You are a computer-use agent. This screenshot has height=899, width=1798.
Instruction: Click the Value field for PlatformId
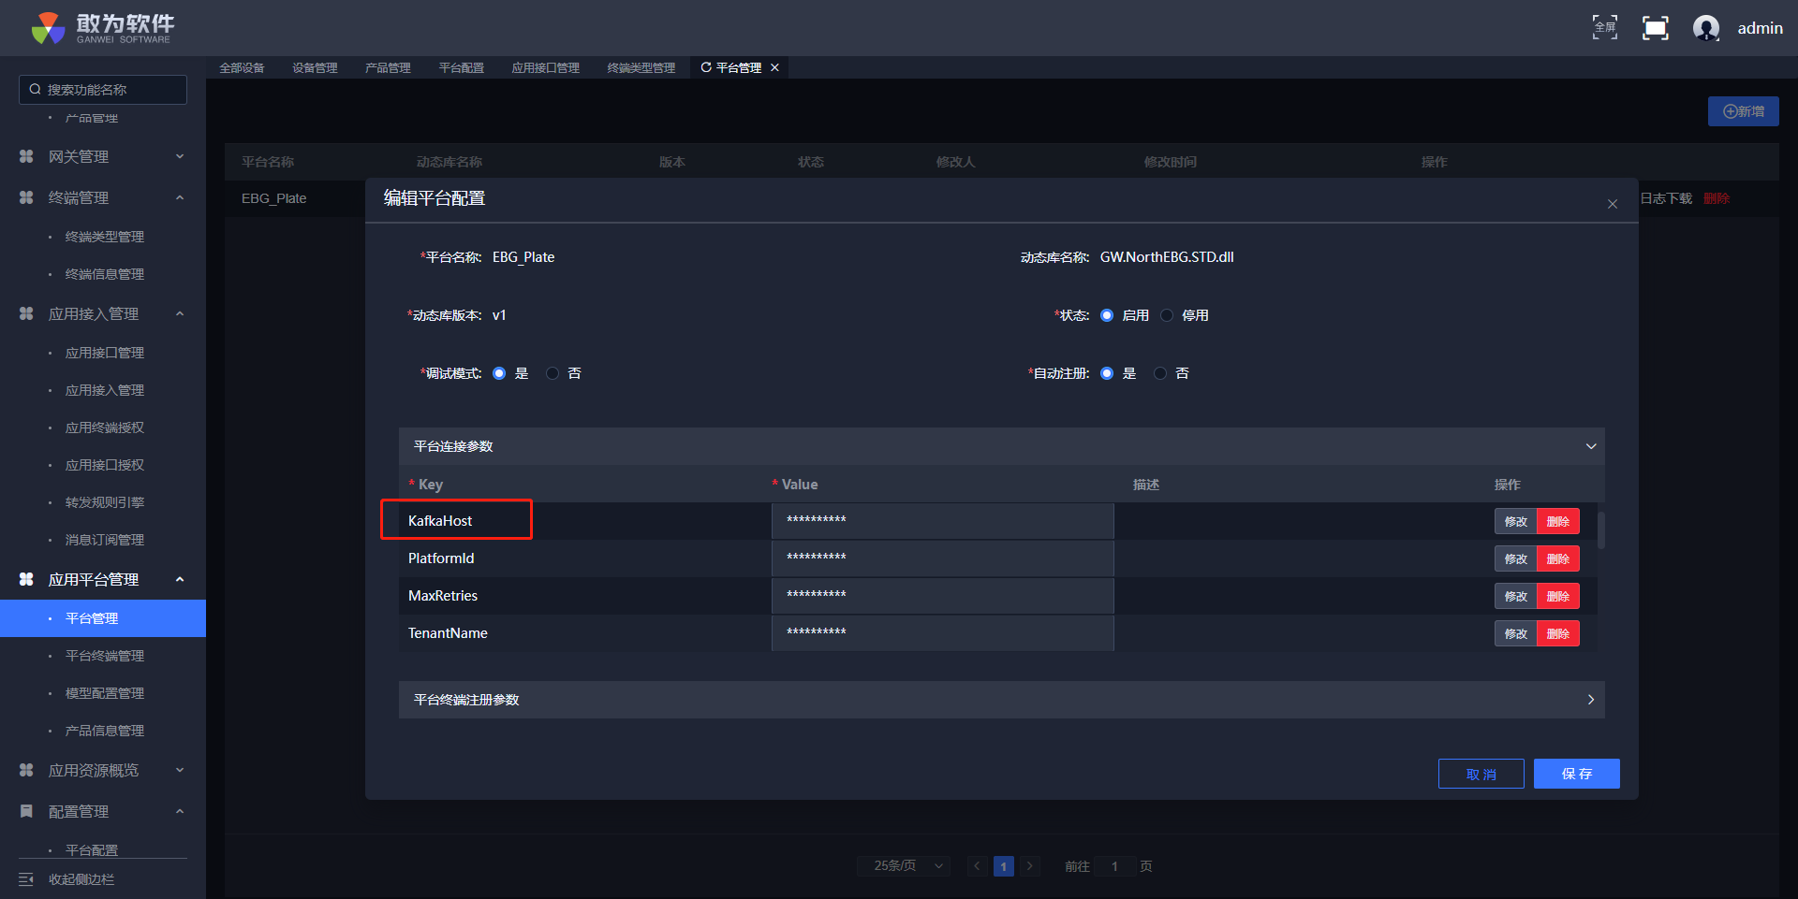tap(942, 558)
